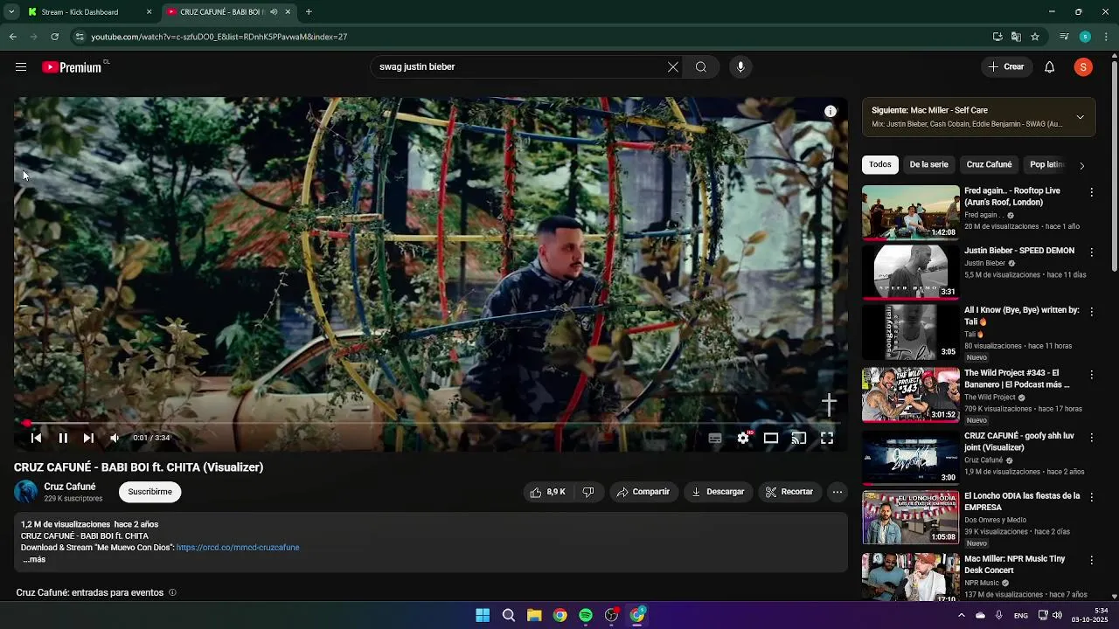Image resolution: width=1119 pixels, height=629 pixels.
Task: Click the magnifier search button
Action: [701, 67]
